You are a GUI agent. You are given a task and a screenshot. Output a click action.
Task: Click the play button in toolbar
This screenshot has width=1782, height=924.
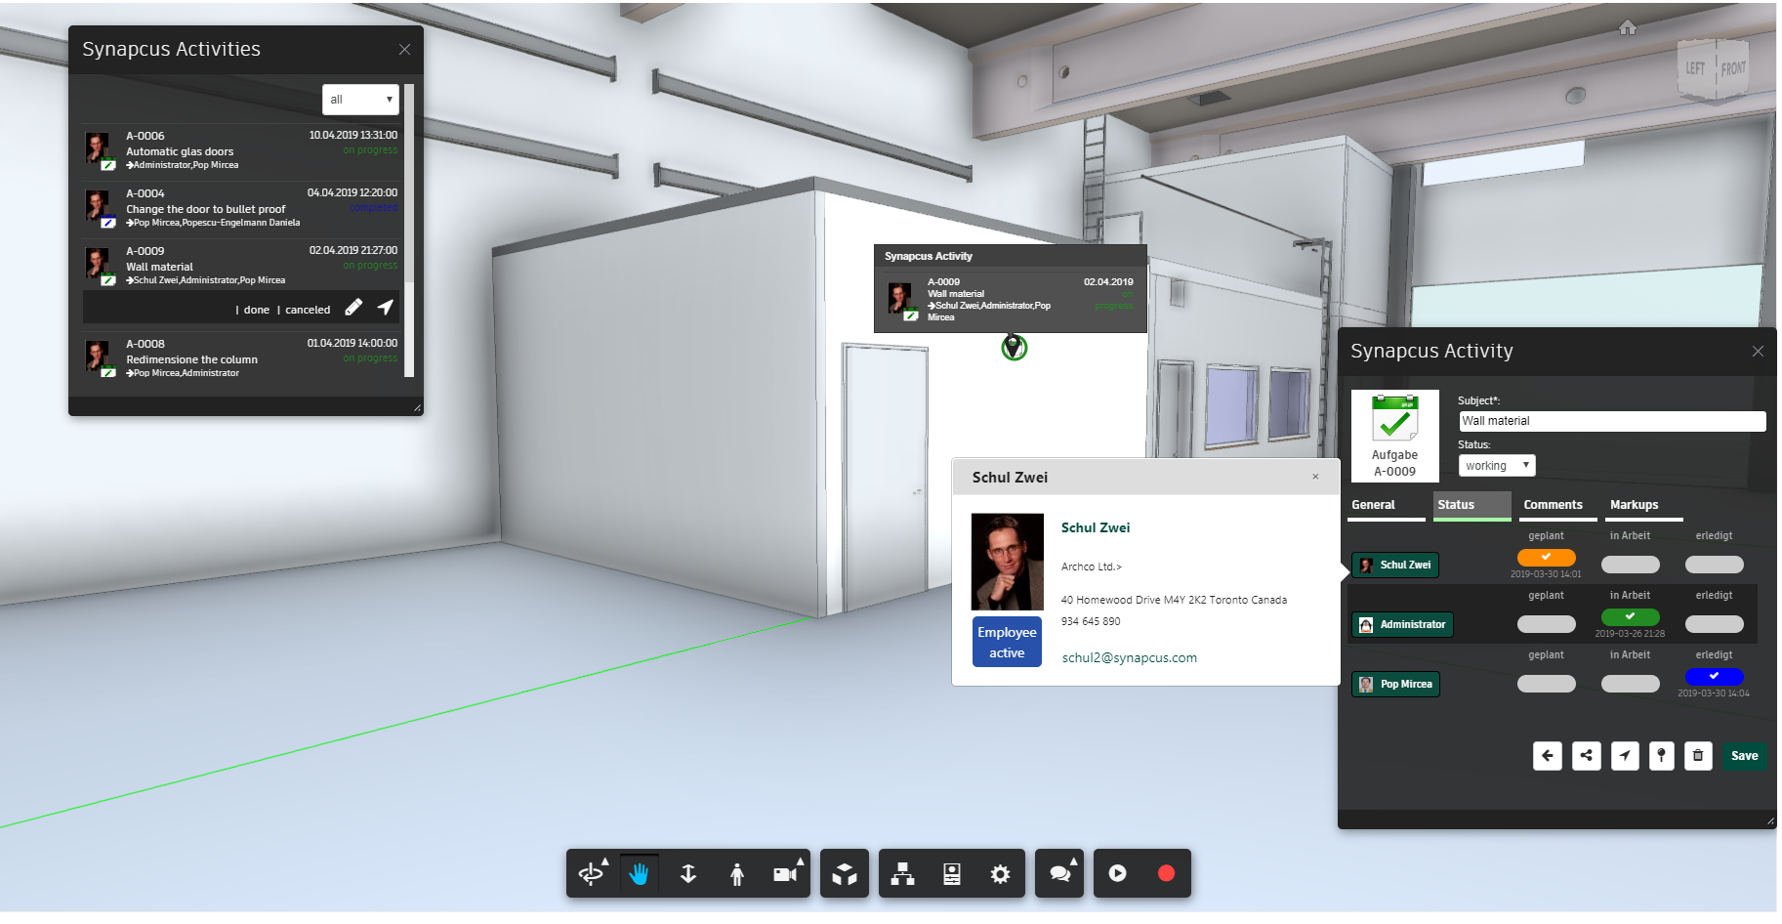(x=1118, y=873)
